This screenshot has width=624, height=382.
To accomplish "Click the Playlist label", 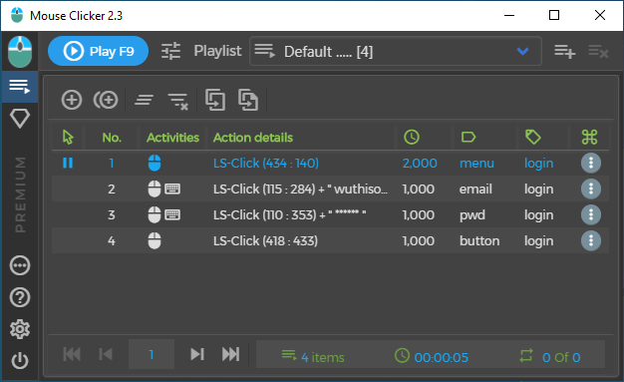I will [217, 51].
